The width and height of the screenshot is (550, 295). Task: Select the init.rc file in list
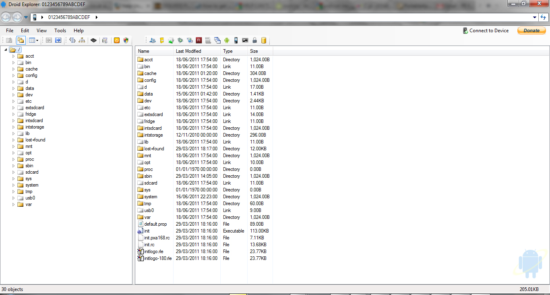(149, 245)
